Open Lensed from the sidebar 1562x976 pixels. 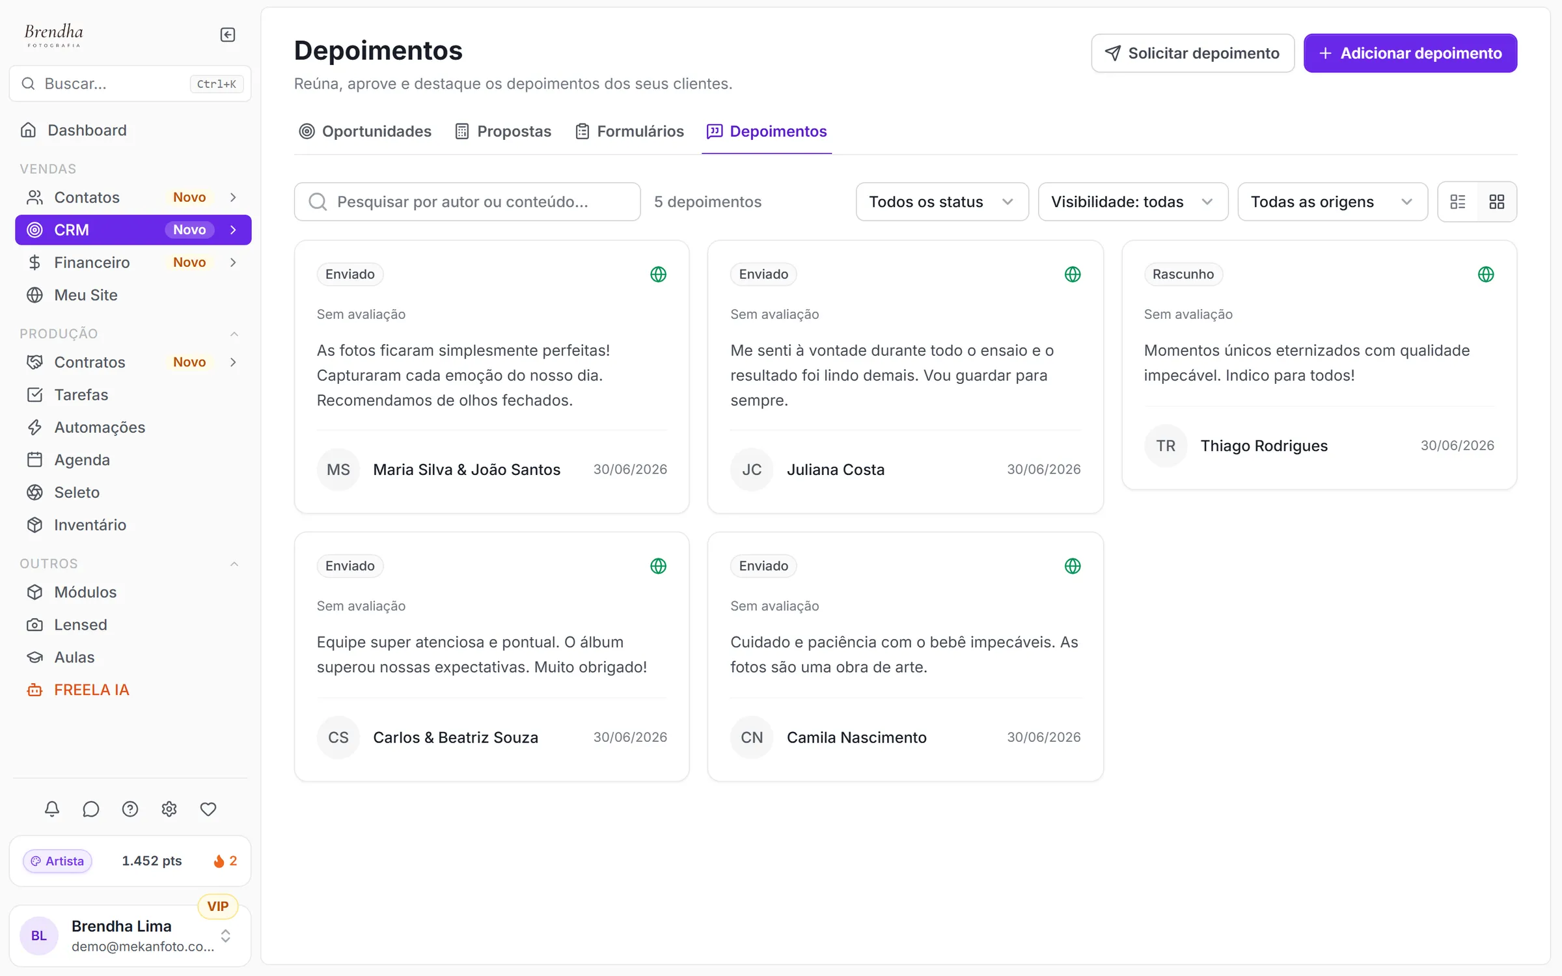[132, 625]
